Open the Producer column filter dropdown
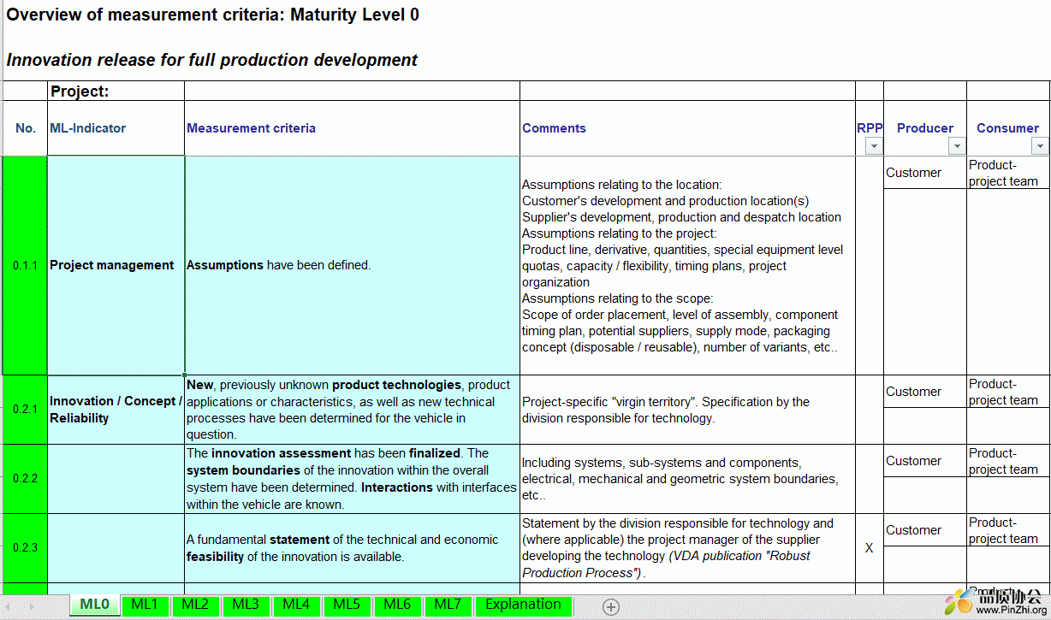Screen dimensions: 1051x620 click(956, 146)
